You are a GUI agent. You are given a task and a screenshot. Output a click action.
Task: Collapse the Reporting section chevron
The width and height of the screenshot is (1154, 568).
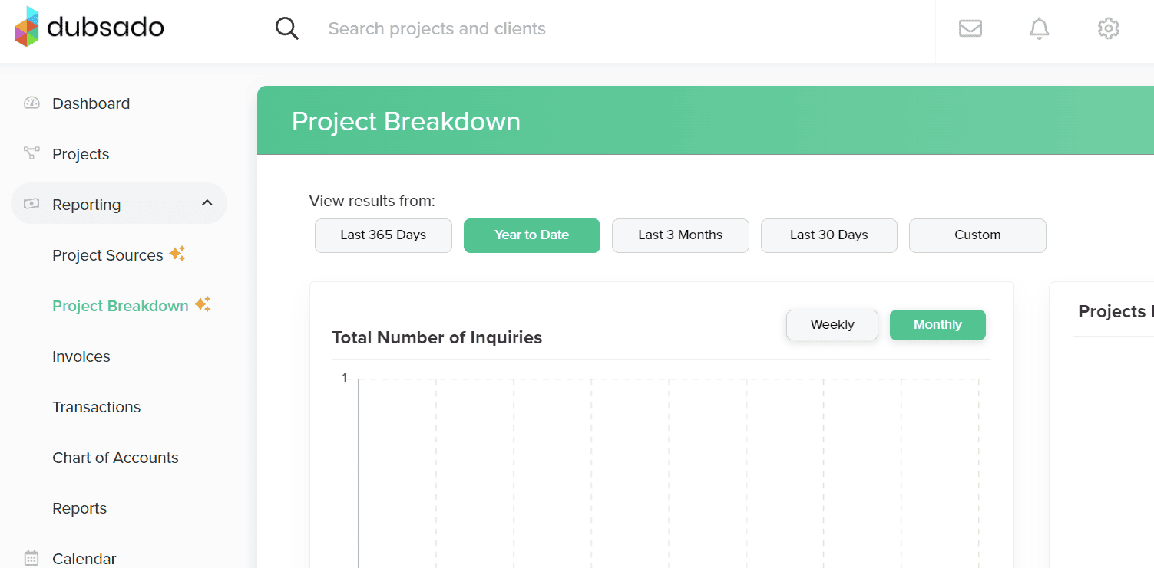click(207, 203)
